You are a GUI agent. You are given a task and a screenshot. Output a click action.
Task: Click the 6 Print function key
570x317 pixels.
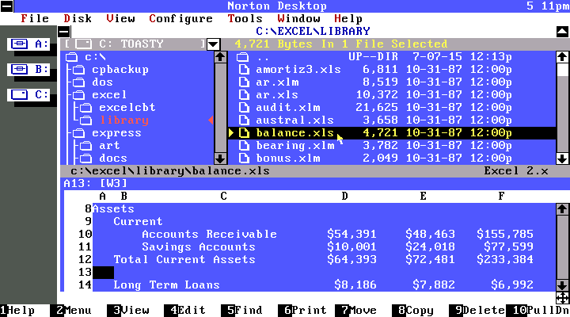(302, 311)
